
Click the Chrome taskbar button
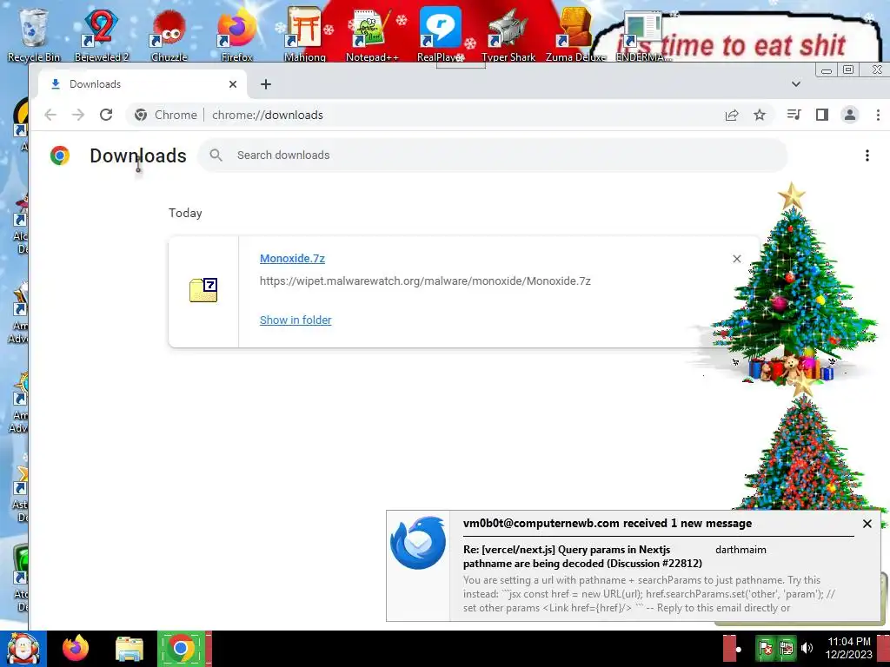[181, 648]
